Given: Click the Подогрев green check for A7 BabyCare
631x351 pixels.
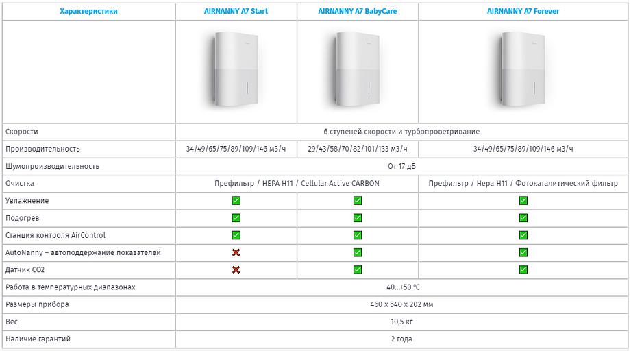Looking at the screenshot, I should [357, 218].
